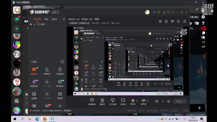Switch to 我的场景 scene tab
This screenshot has height=122, width=217.
[37, 19]
